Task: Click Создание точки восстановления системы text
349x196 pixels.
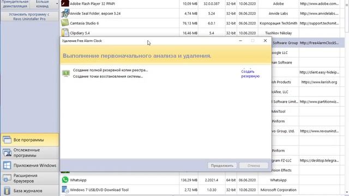Action: pyautogui.click(x=108, y=76)
